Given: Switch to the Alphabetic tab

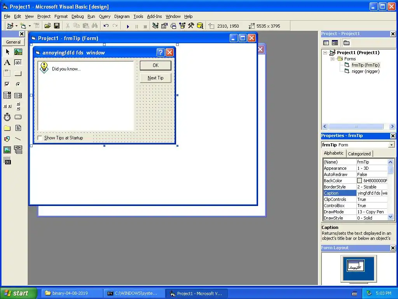Looking at the screenshot, I should [333, 153].
